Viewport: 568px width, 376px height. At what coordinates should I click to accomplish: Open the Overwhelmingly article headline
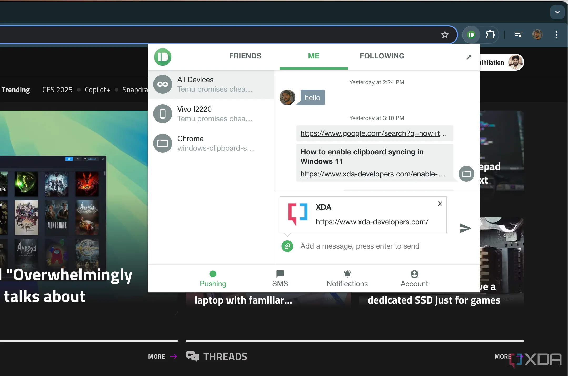[66, 286]
